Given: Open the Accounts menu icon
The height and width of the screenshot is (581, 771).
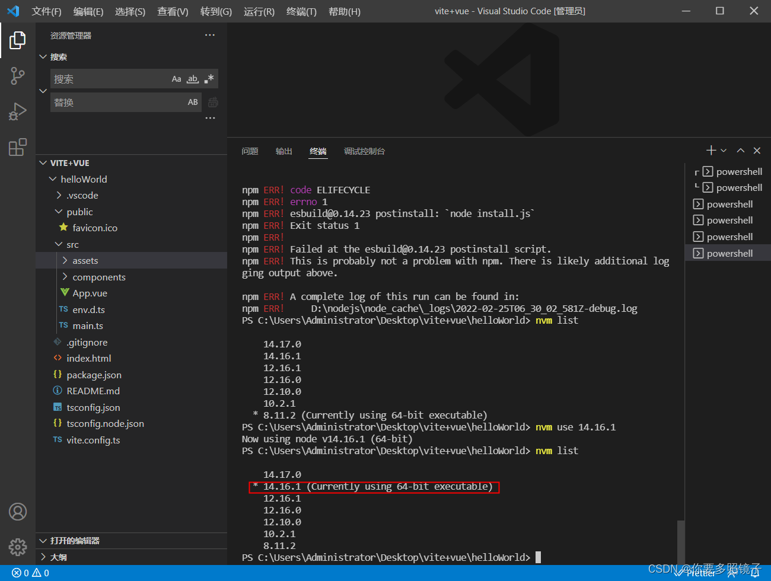Looking at the screenshot, I should pos(18,512).
